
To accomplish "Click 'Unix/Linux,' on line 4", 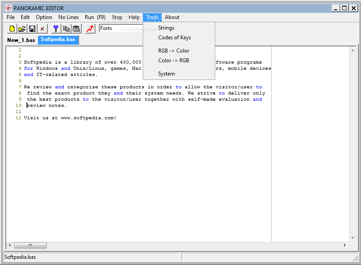I will click(x=90, y=68).
